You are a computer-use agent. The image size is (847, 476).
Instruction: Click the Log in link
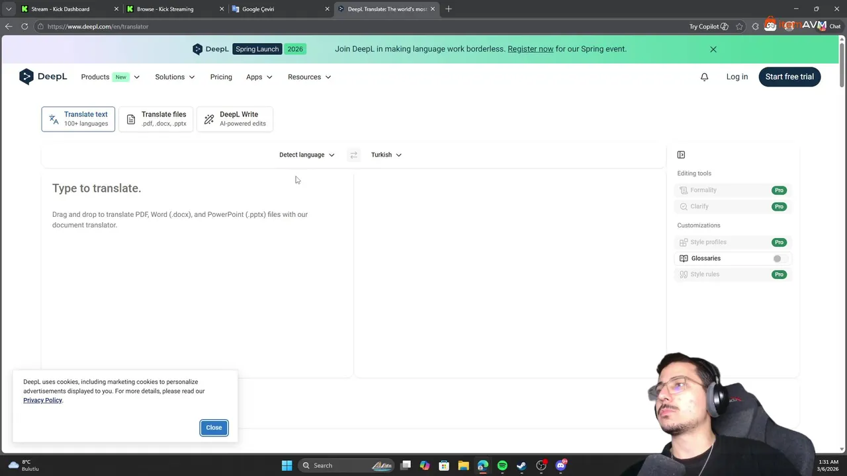737,77
